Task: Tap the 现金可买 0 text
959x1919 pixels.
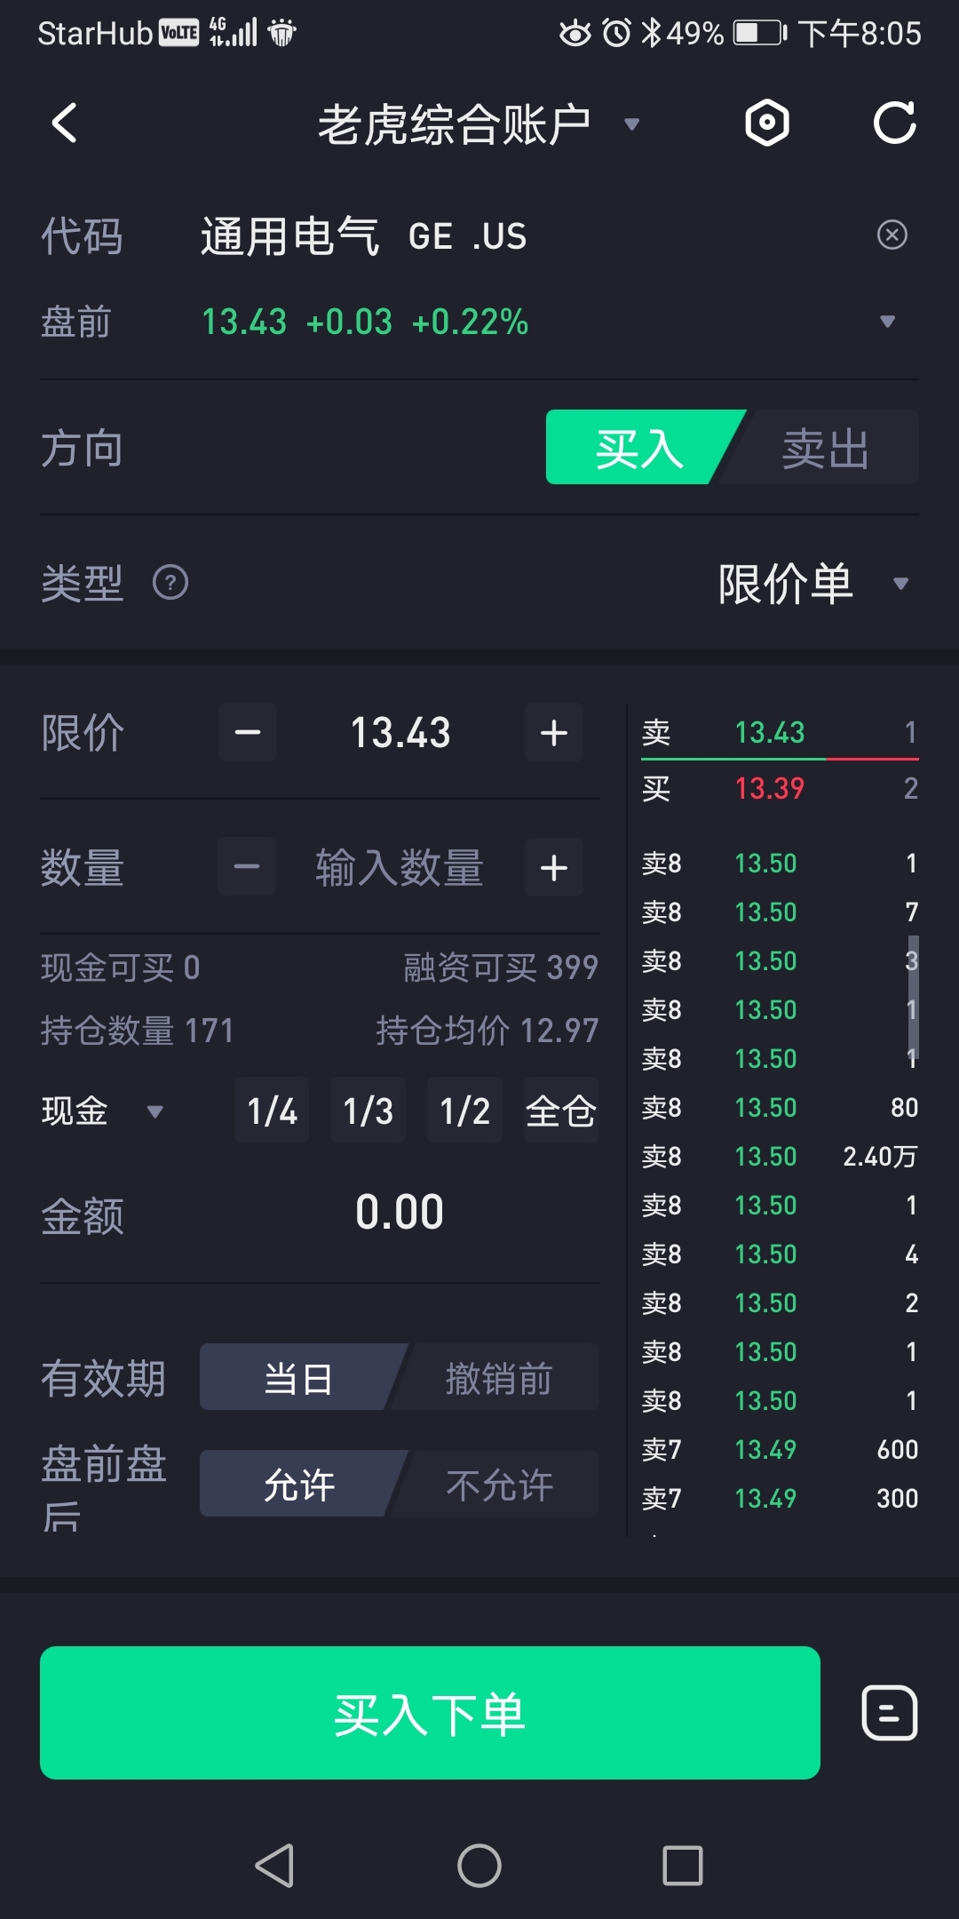Action: (121, 967)
